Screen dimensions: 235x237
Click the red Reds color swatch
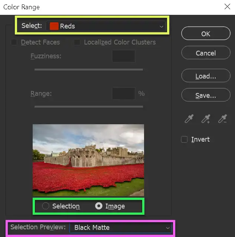click(54, 26)
